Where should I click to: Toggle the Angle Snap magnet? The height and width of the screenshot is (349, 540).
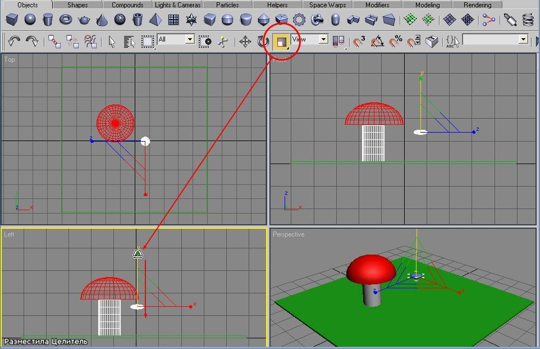point(377,42)
